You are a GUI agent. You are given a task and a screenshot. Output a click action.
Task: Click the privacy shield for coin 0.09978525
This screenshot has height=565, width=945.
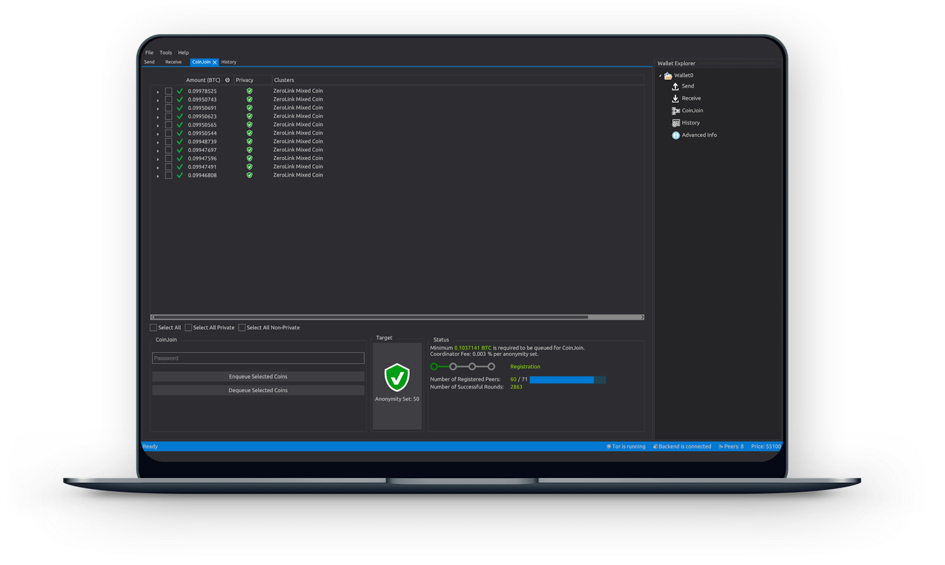click(249, 91)
